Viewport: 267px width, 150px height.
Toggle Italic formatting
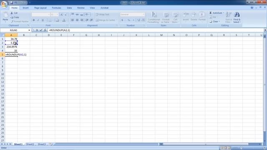tap(38, 20)
